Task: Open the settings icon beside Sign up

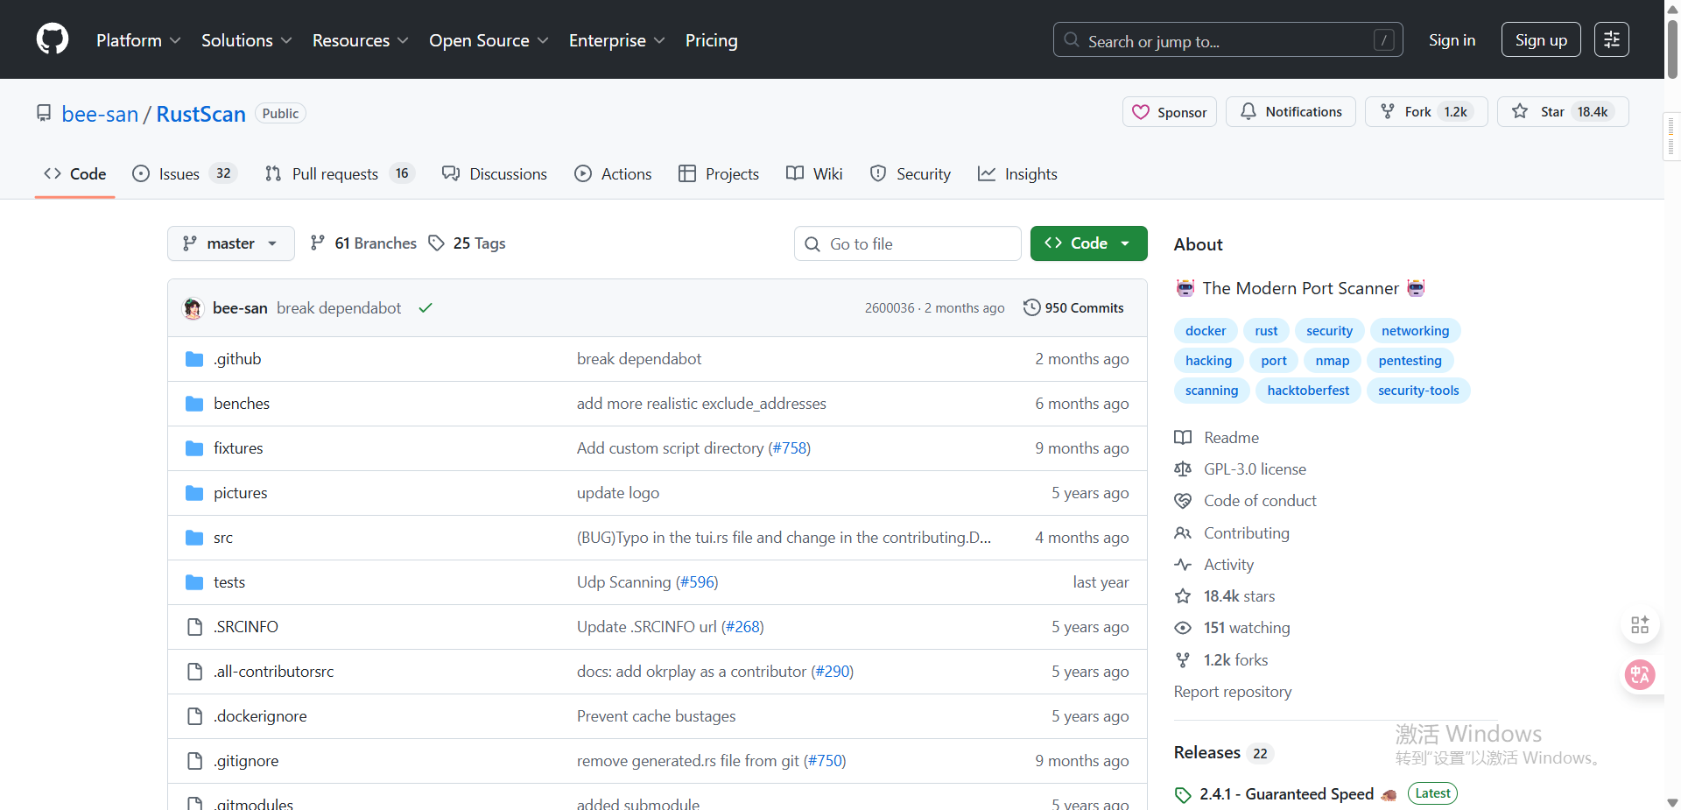Action: (x=1611, y=39)
